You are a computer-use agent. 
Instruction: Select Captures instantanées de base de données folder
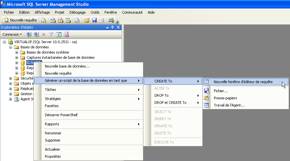[x=60, y=57]
